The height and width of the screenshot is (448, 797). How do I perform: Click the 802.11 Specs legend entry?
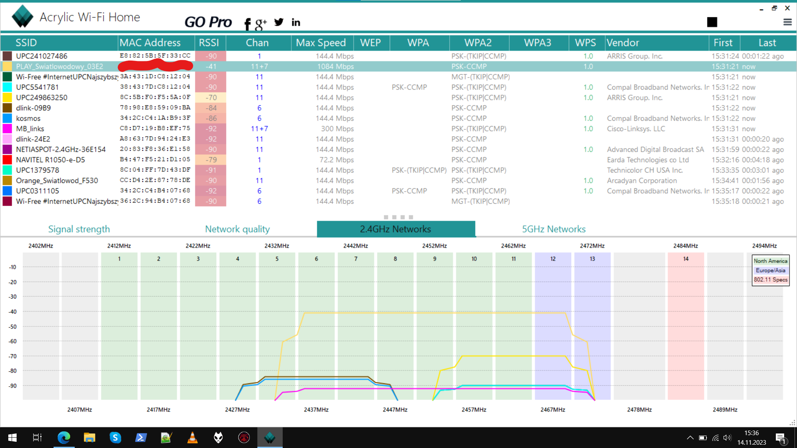tap(770, 280)
